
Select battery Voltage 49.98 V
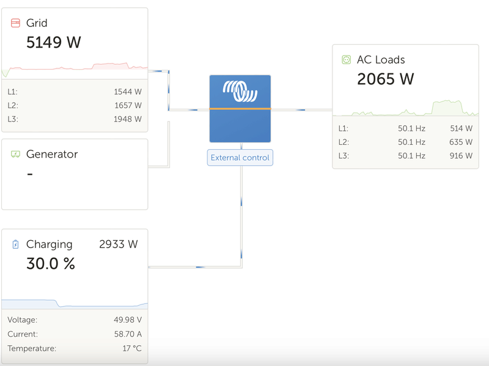point(128,320)
